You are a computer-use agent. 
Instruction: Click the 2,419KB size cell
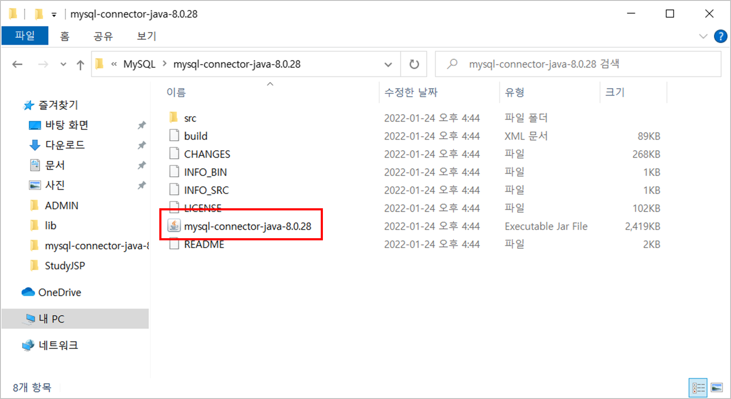[642, 226]
